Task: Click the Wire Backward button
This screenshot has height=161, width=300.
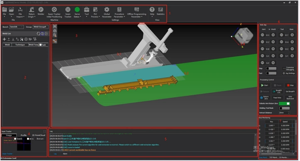Action: 290,98
